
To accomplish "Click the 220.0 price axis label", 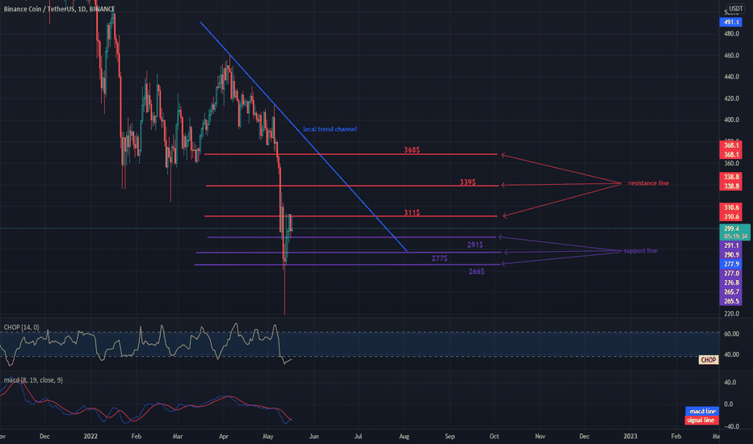I will (731, 314).
